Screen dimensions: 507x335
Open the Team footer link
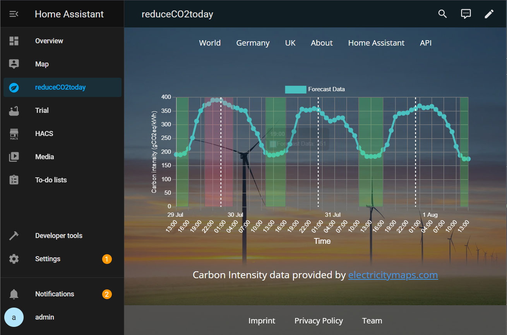[372, 321]
